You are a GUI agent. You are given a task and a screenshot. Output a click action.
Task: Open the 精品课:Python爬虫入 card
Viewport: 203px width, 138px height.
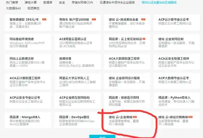click(x=177, y=101)
